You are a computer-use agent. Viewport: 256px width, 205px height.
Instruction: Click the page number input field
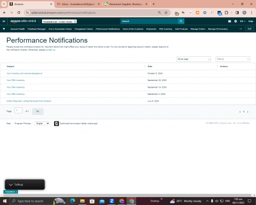tap(18, 111)
